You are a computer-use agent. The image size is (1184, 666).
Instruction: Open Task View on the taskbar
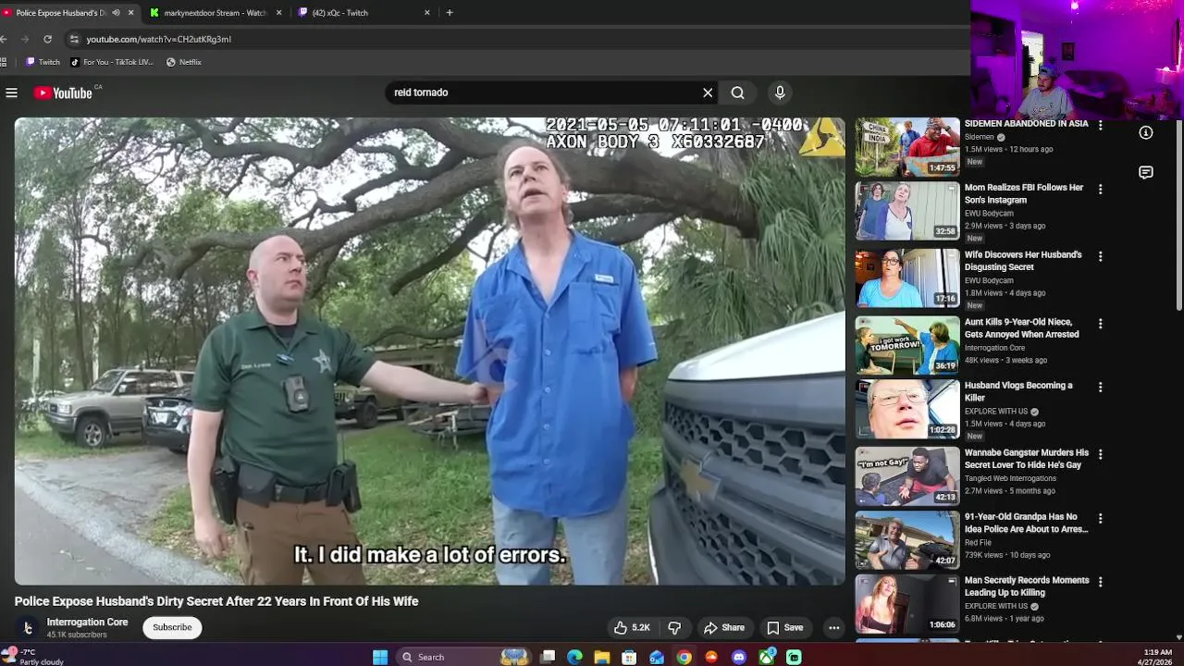pyautogui.click(x=548, y=657)
